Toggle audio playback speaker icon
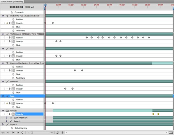174x135 pixels. pyautogui.click(x=22, y=133)
